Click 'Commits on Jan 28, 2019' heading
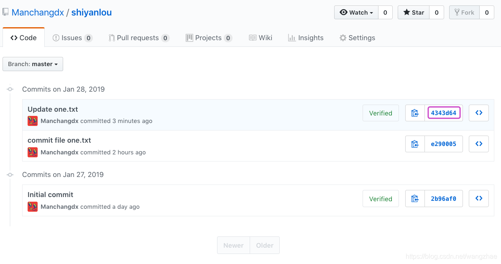Viewport: 501px width, 264px height. [63, 89]
